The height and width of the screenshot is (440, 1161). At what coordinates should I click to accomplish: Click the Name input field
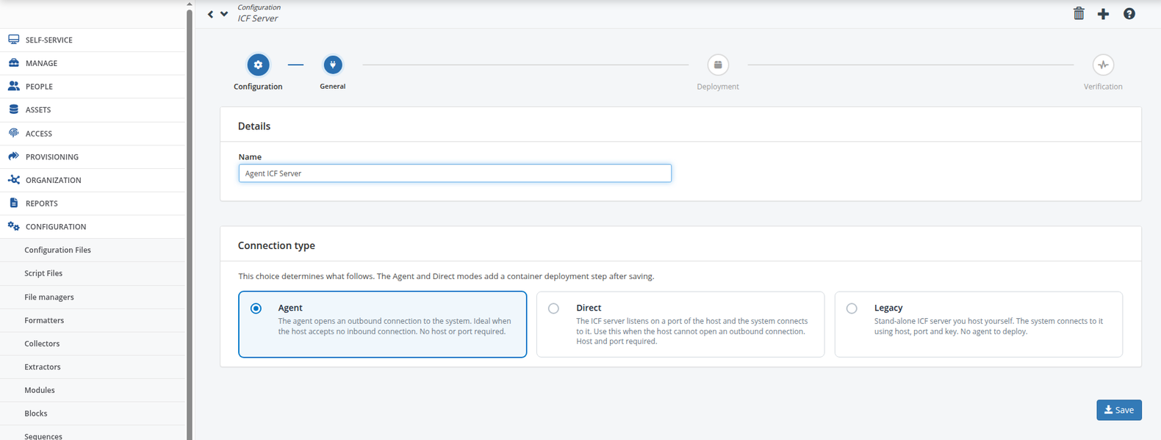coord(455,173)
